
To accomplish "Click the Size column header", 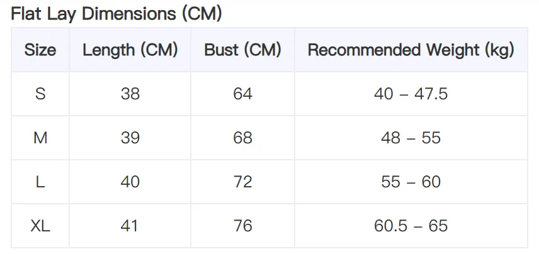I will coord(40,50).
